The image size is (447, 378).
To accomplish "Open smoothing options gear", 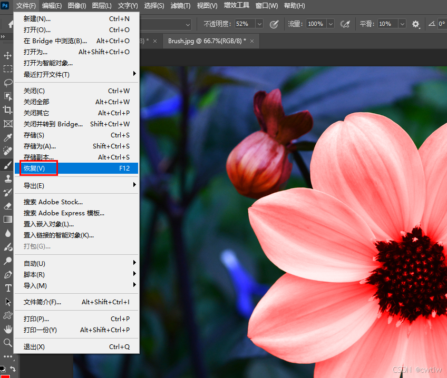I will point(416,24).
